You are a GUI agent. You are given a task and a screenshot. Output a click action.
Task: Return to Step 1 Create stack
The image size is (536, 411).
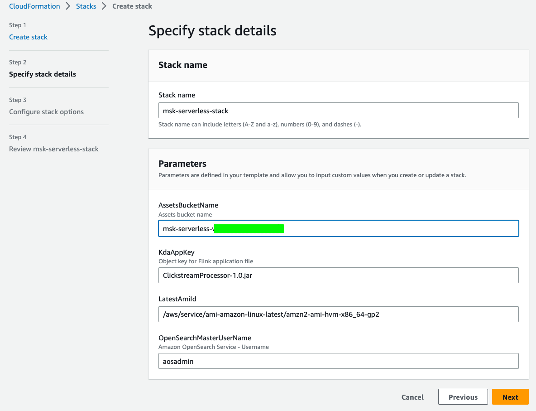pyautogui.click(x=29, y=37)
